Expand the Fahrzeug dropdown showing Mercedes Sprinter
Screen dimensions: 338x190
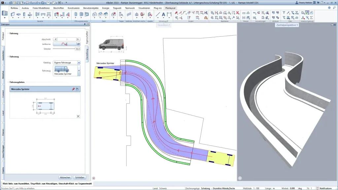(79, 71)
